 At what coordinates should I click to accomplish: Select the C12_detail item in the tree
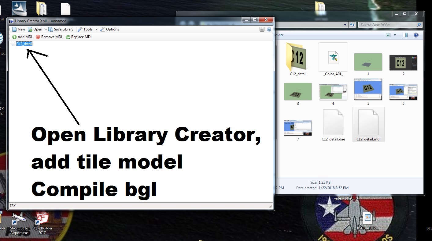24,44
